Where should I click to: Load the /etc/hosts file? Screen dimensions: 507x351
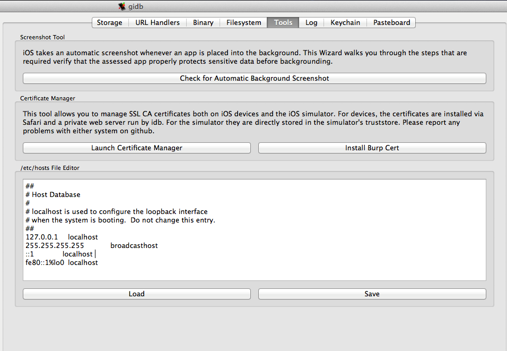click(137, 294)
